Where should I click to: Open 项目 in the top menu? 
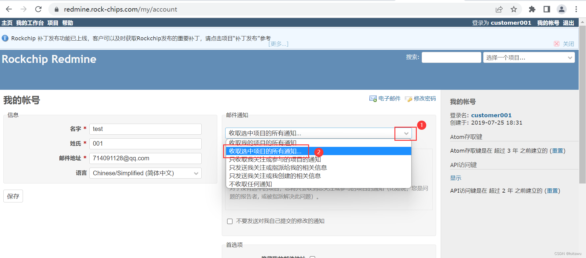pyautogui.click(x=53, y=23)
